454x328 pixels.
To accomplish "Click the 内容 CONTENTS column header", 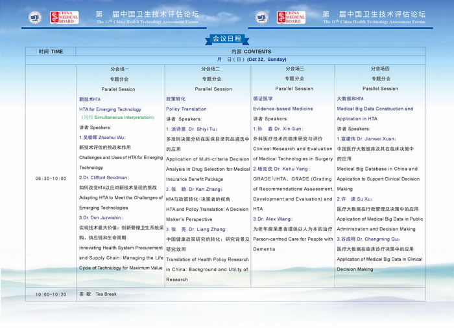I will click(251, 52).
